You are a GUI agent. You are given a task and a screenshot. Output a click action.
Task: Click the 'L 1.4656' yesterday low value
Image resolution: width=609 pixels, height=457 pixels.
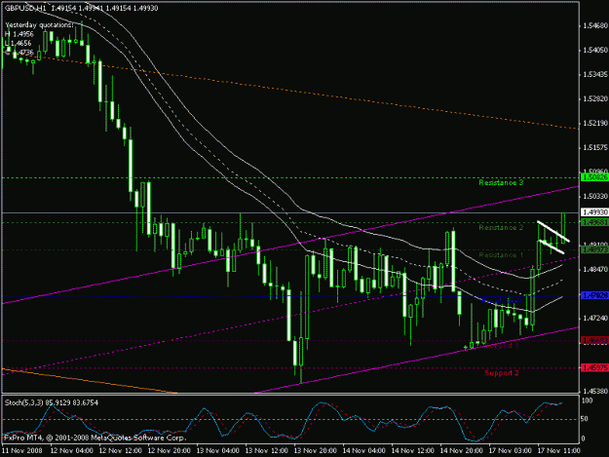(19, 43)
